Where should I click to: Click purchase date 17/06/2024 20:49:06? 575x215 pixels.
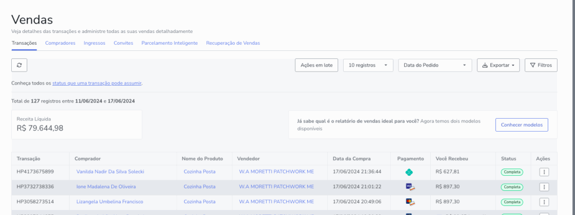(x=357, y=202)
